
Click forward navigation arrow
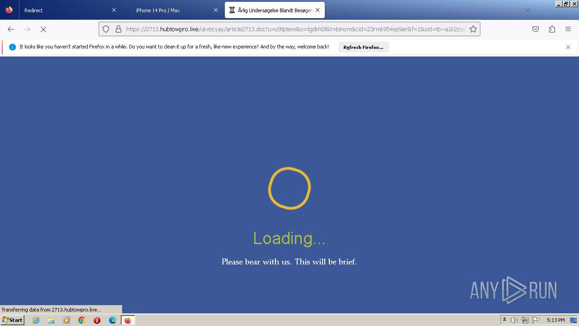(x=27, y=29)
